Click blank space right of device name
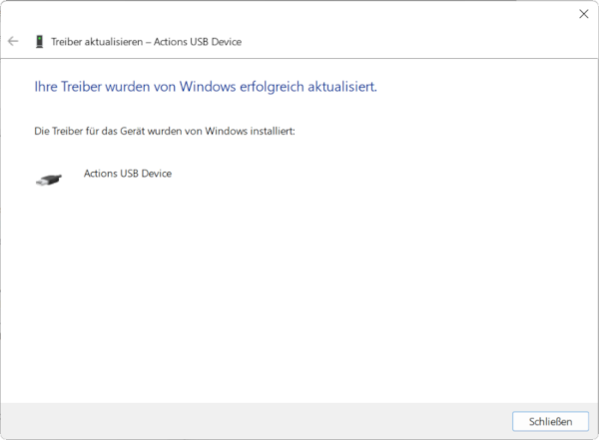The height and width of the screenshot is (440, 599). 349,174
